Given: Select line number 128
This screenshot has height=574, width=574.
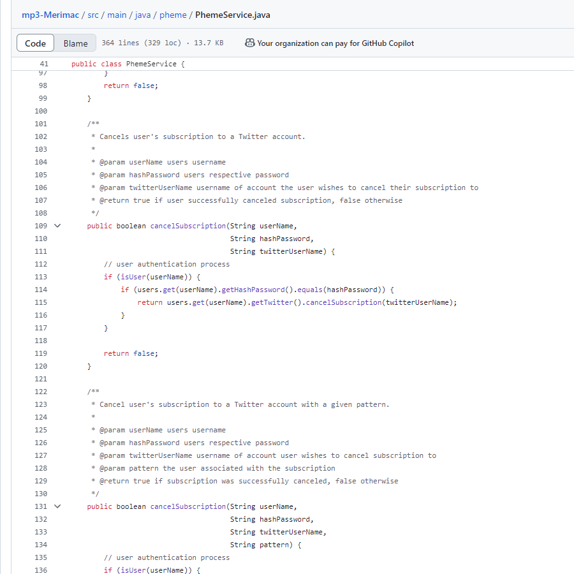Looking at the screenshot, I should pos(41,468).
